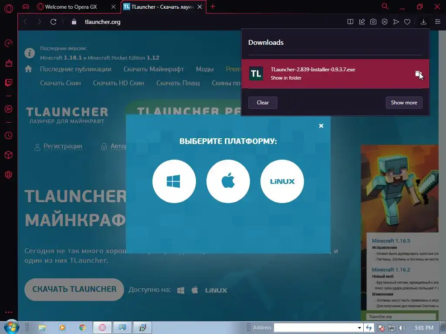Go forward to next page
The width and height of the screenshot is (446, 334).
[x=39, y=22]
